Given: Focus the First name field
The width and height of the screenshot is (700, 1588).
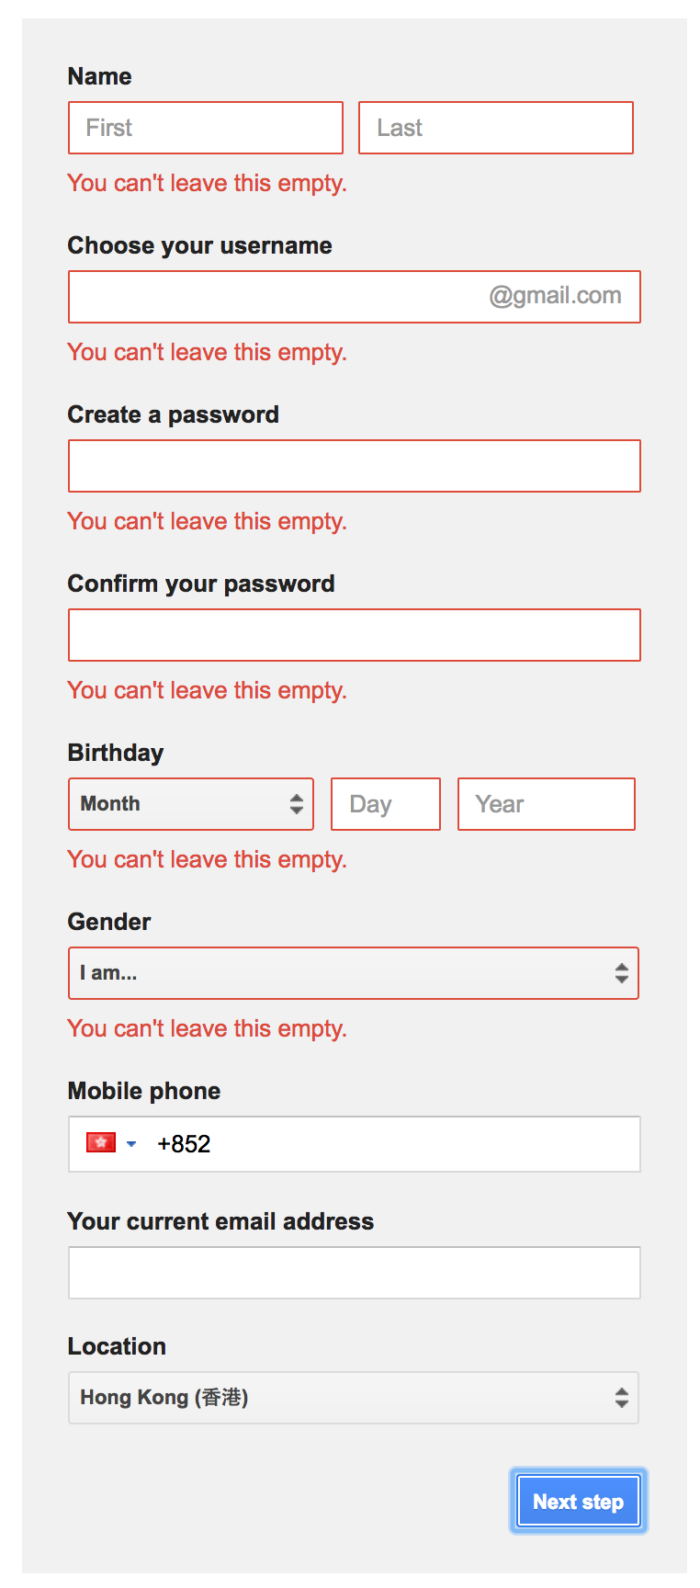Looking at the screenshot, I should tap(206, 128).
